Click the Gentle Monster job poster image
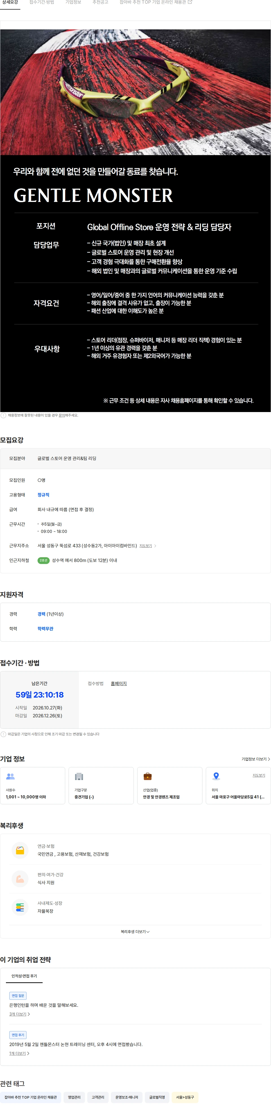Image resolution: width=271 pixels, height=1113 pixels. coord(135,220)
